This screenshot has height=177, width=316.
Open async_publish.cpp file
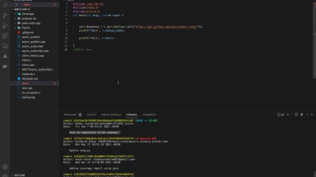34,42
